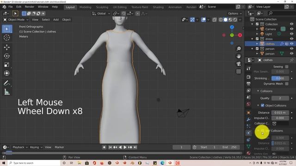Hide the Camera in outliner
The height and width of the screenshot is (166, 296).
[x=292, y=29]
